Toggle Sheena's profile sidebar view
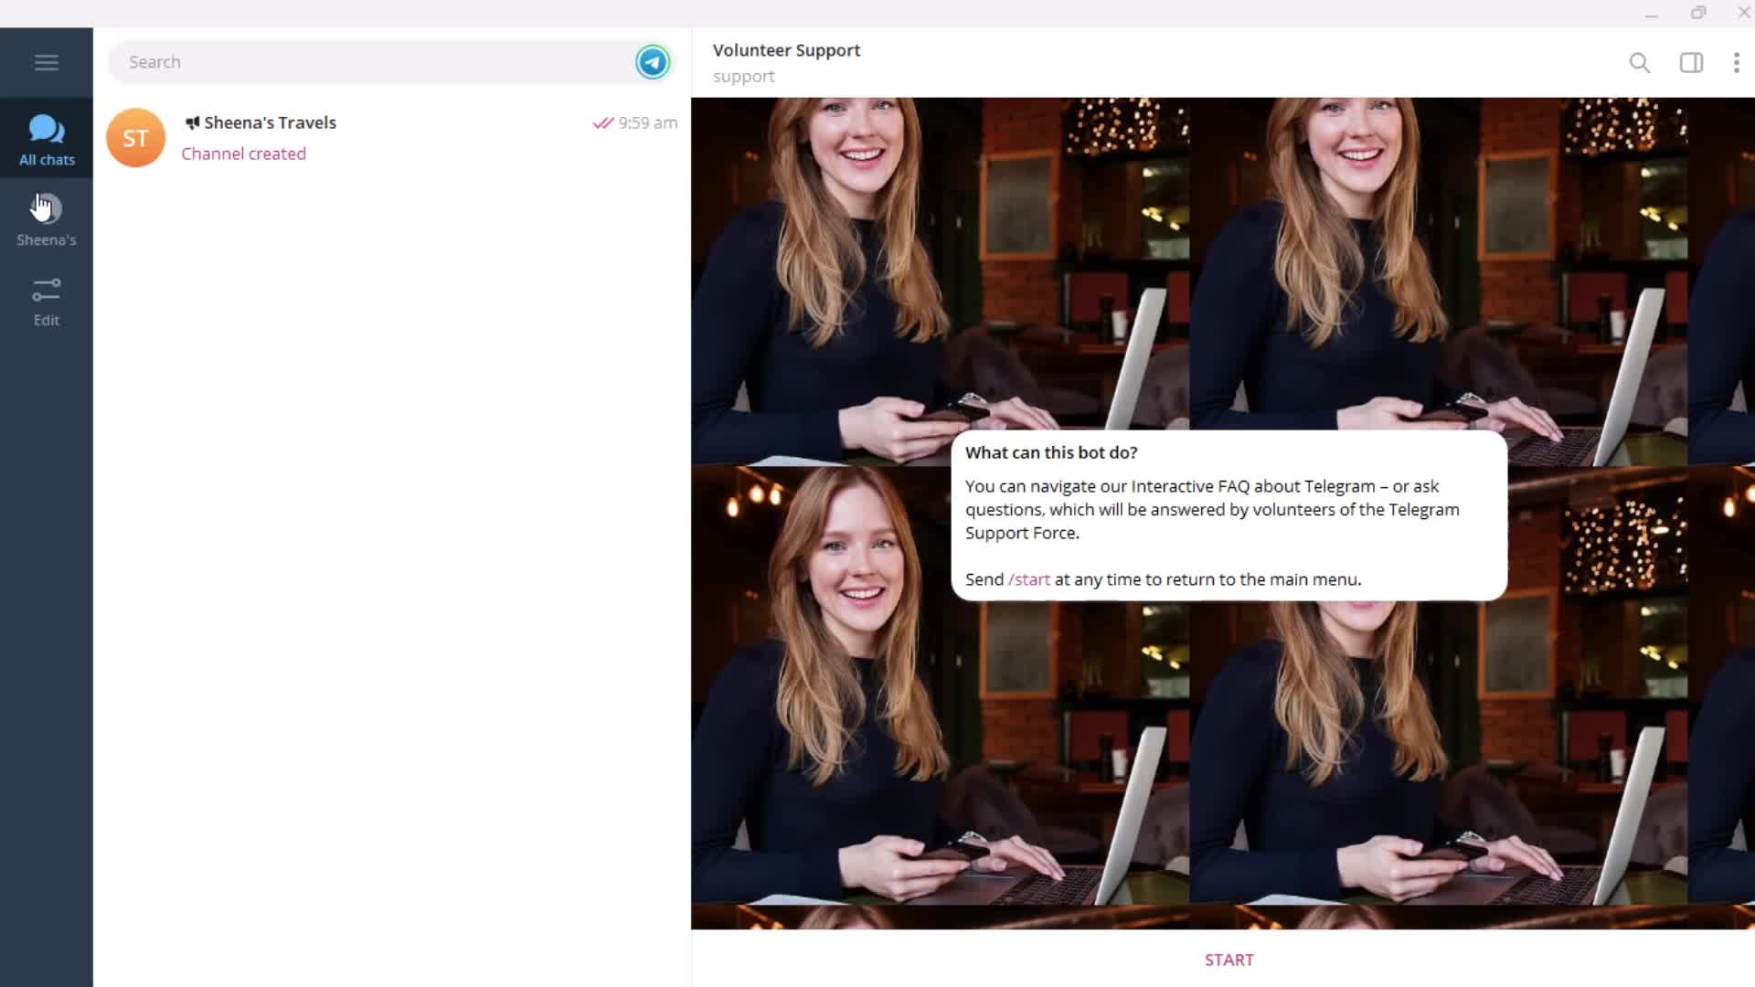The width and height of the screenshot is (1755, 987). (x=46, y=218)
